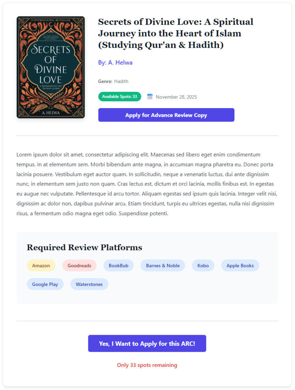Select the Google Play platform badge
295x390 pixels.
[45, 284]
